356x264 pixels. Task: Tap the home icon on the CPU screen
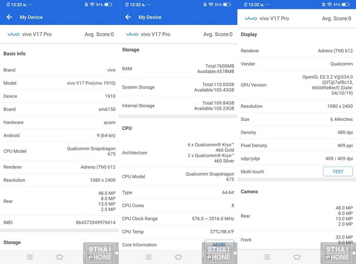point(178,257)
